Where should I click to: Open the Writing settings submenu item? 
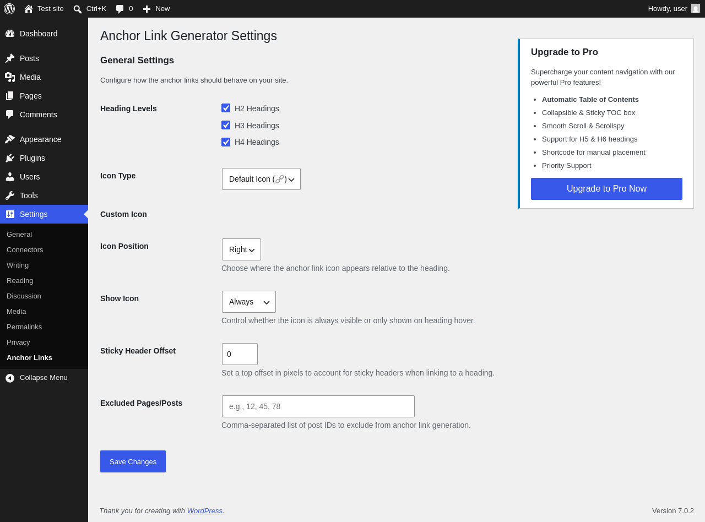pyautogui.click(x=18, y=265)
